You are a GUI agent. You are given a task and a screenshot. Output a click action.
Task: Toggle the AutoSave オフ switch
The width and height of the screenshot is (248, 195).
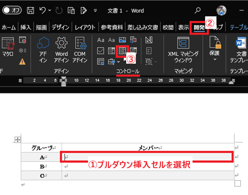tap(12, 11)
